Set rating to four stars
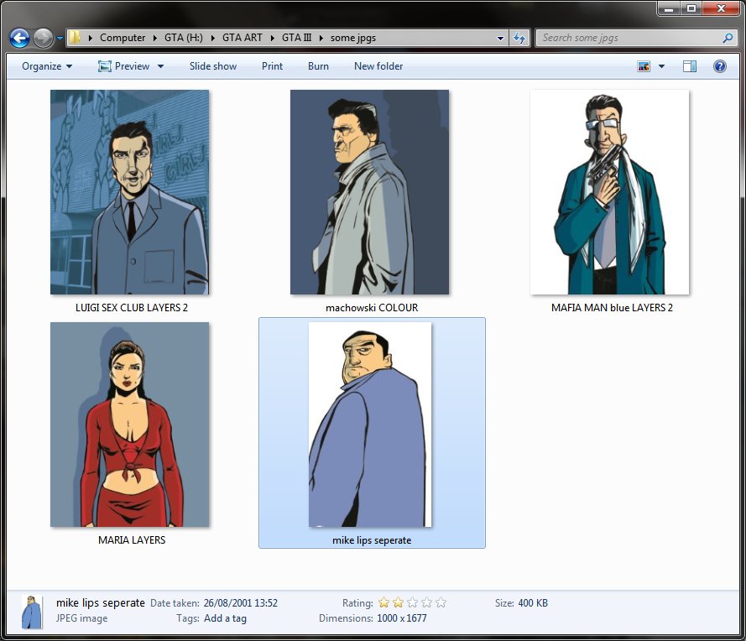The height and width of the screenshot is (641, 746). (427, 602)
